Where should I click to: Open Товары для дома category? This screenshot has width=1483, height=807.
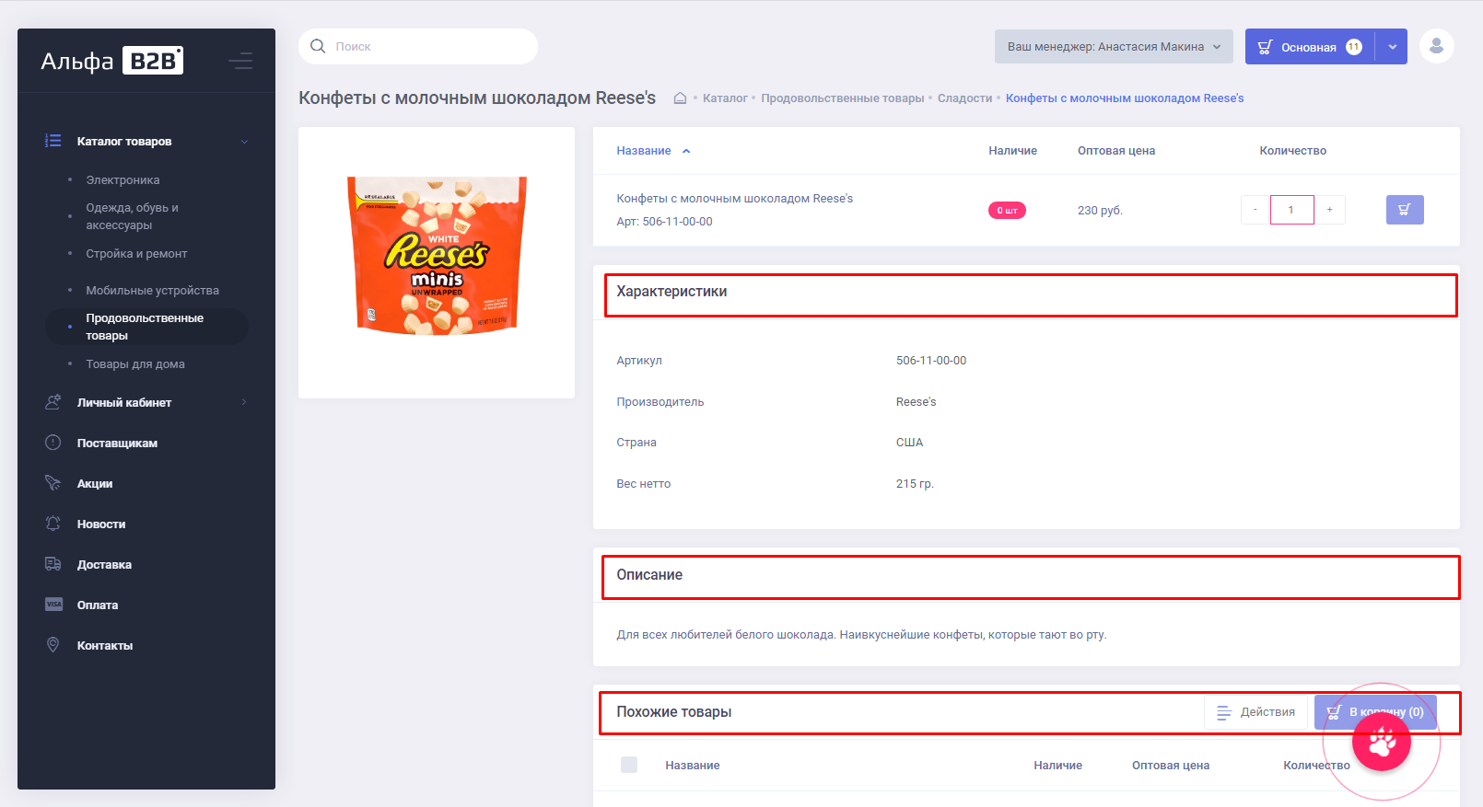(x=135, y=364)
